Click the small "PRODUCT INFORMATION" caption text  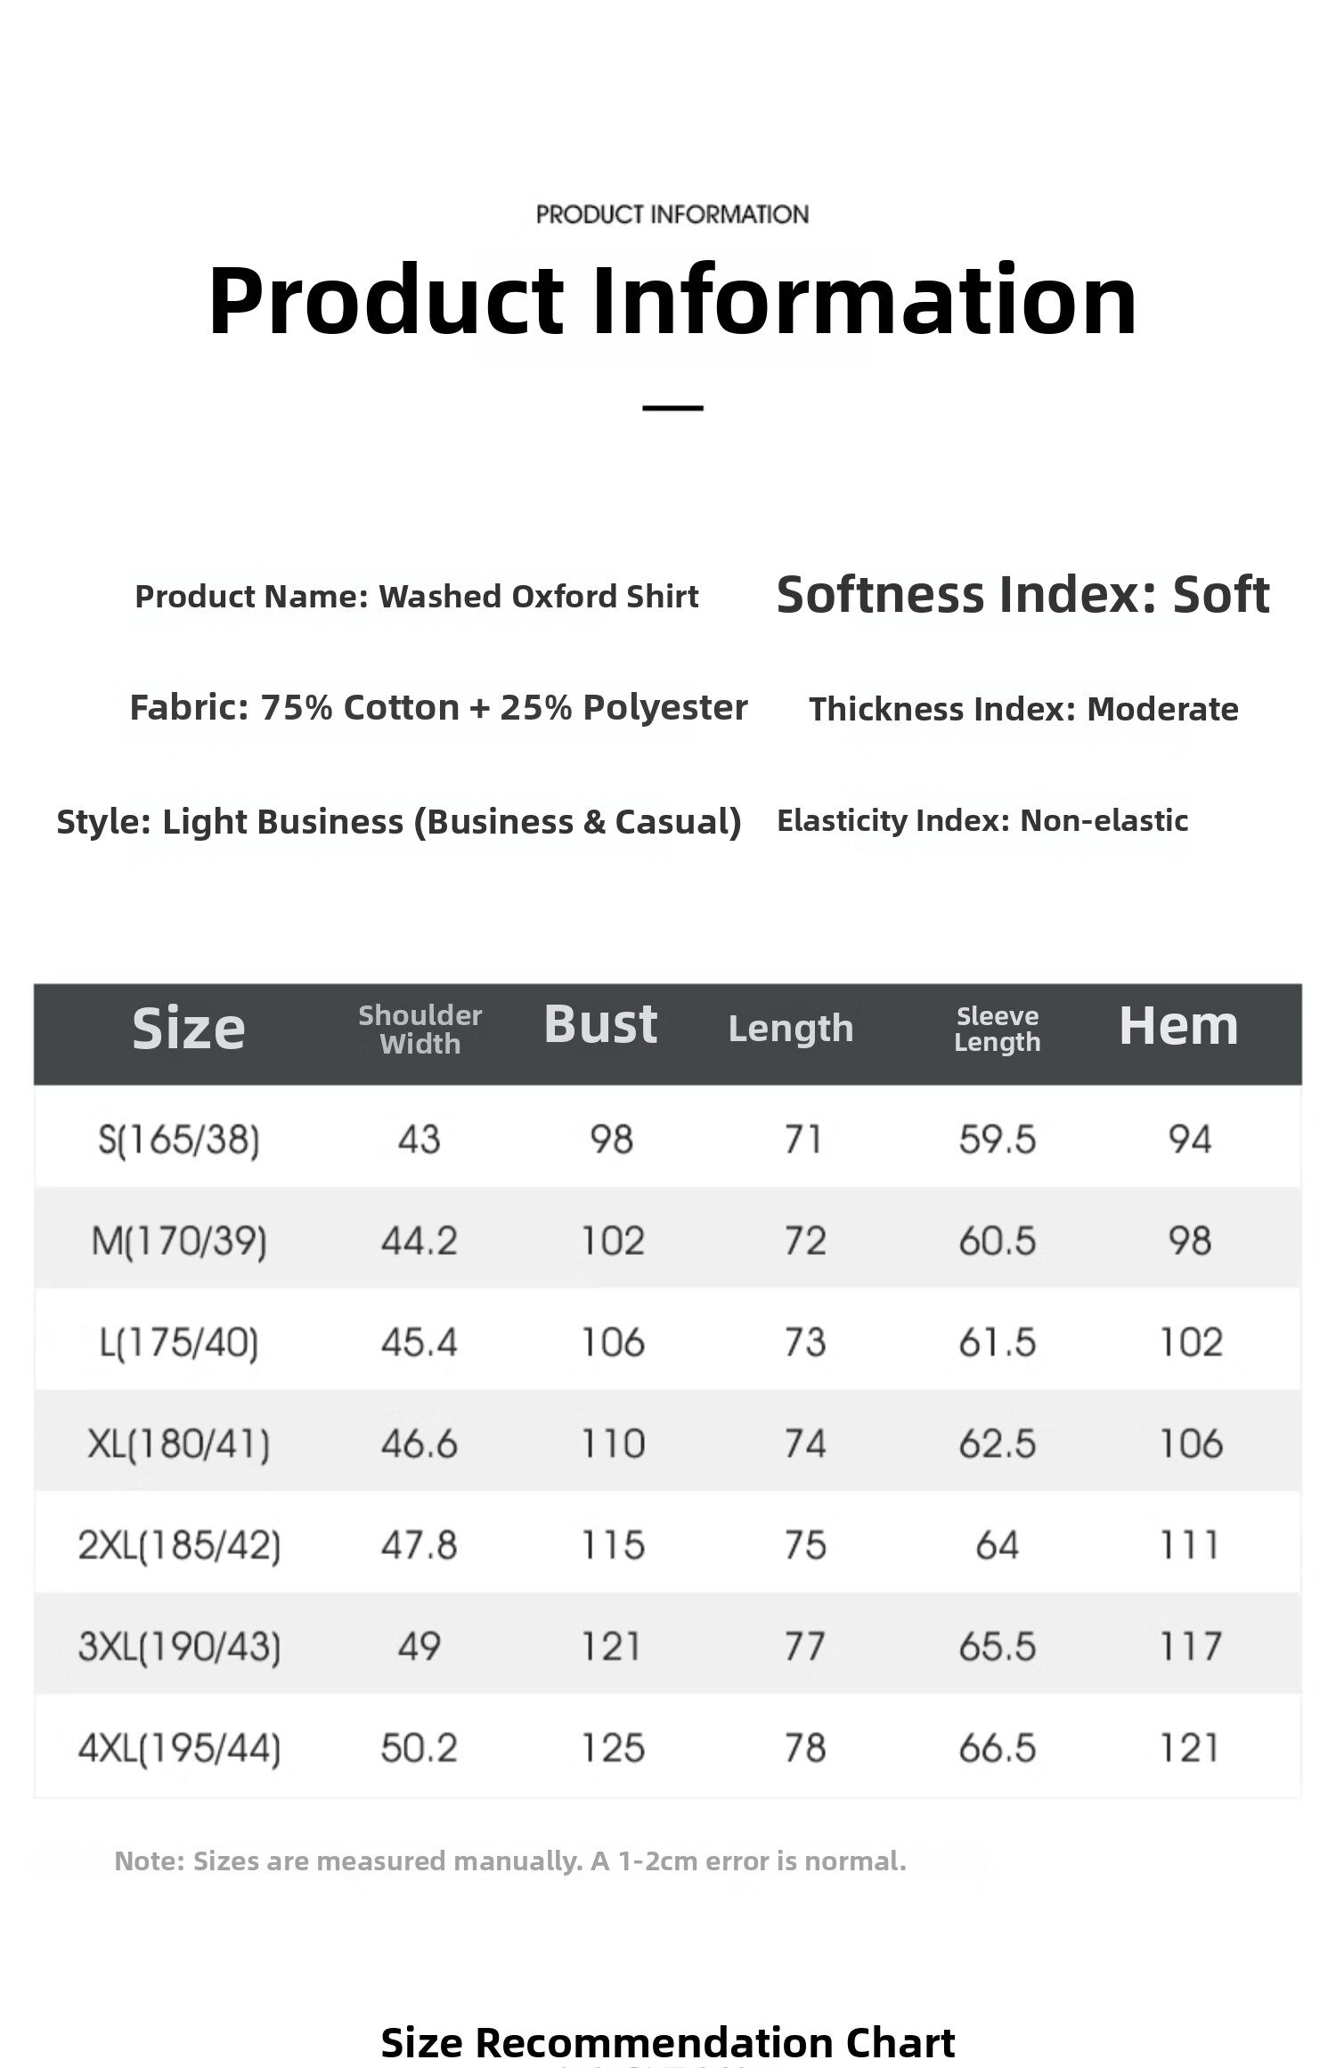point(672,215)
